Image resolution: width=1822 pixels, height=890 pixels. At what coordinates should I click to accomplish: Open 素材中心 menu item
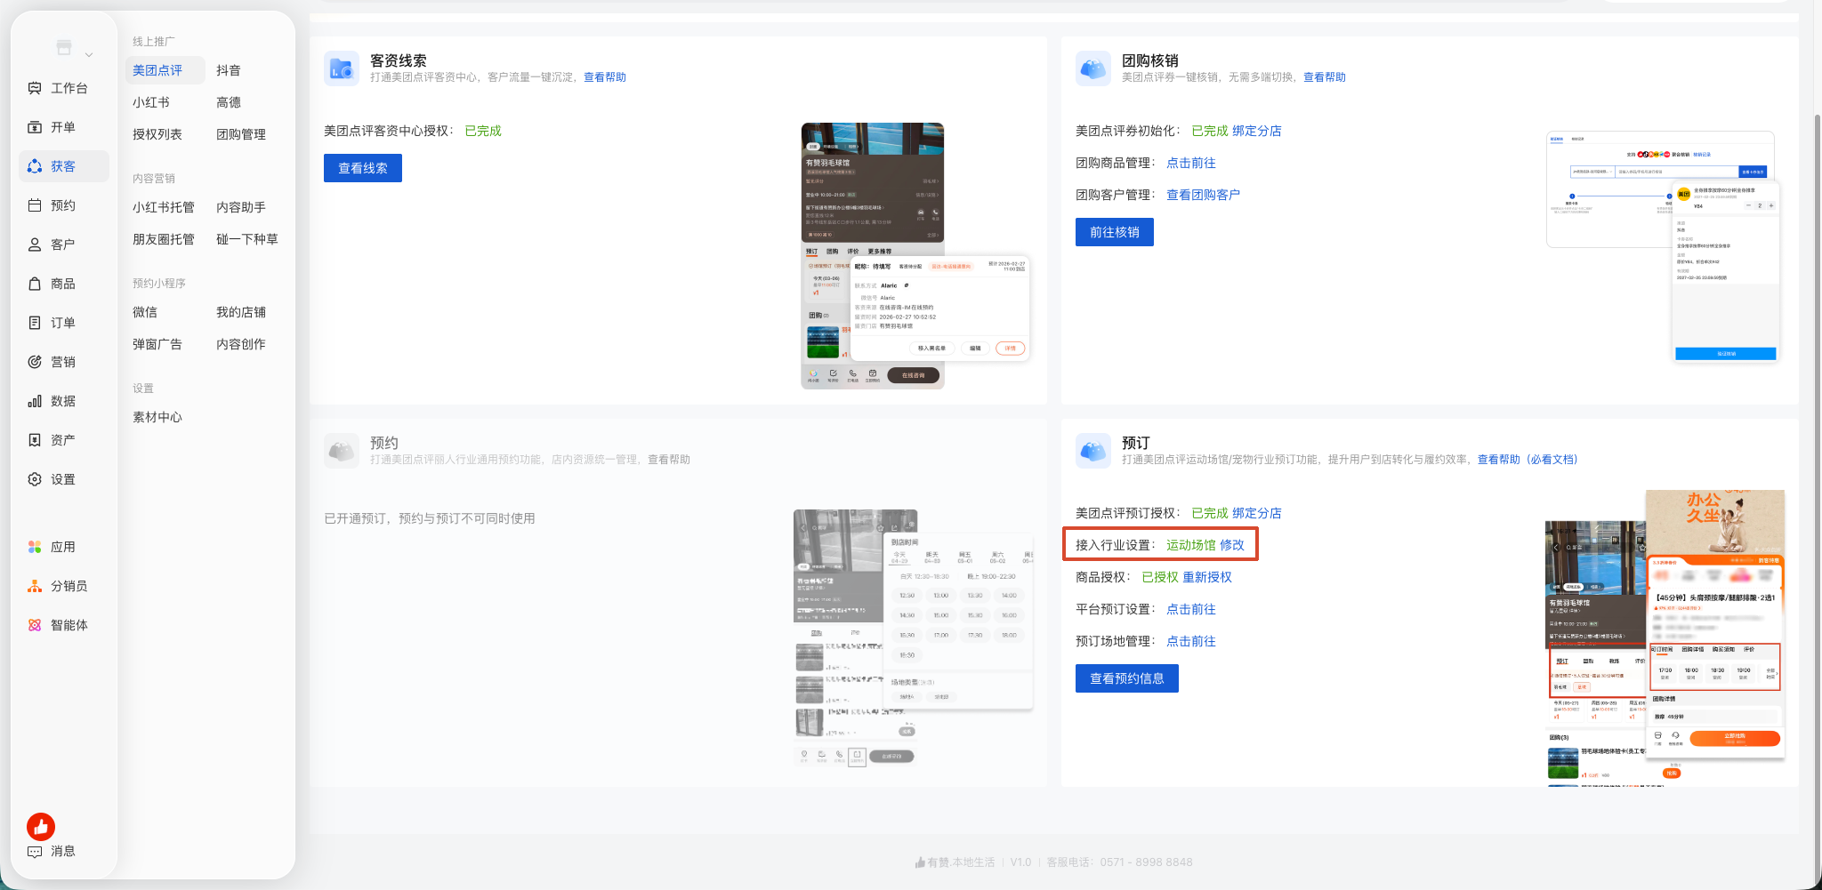pos(157,417)
